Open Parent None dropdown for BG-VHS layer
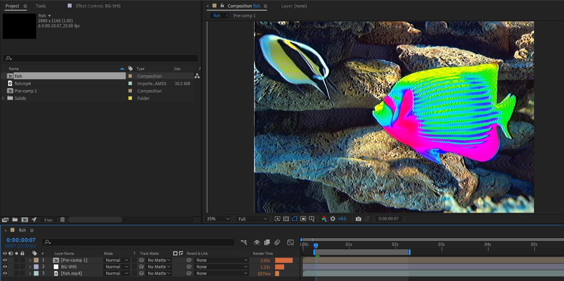The width and height of the screenshot is (564, 281). (x=221, y=267)
